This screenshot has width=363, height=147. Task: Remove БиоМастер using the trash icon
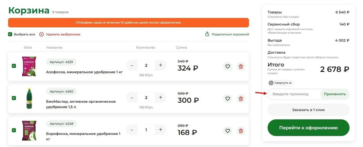[x=241, y=99]
